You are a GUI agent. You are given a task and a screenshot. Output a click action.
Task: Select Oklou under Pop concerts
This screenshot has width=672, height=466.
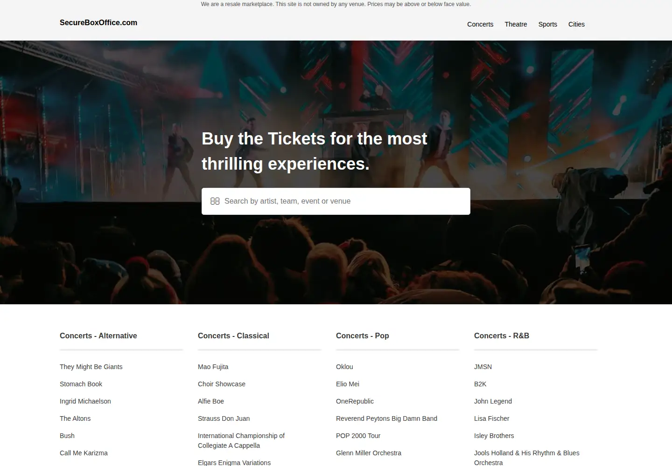pyautogui.click(x=344, y=367)
